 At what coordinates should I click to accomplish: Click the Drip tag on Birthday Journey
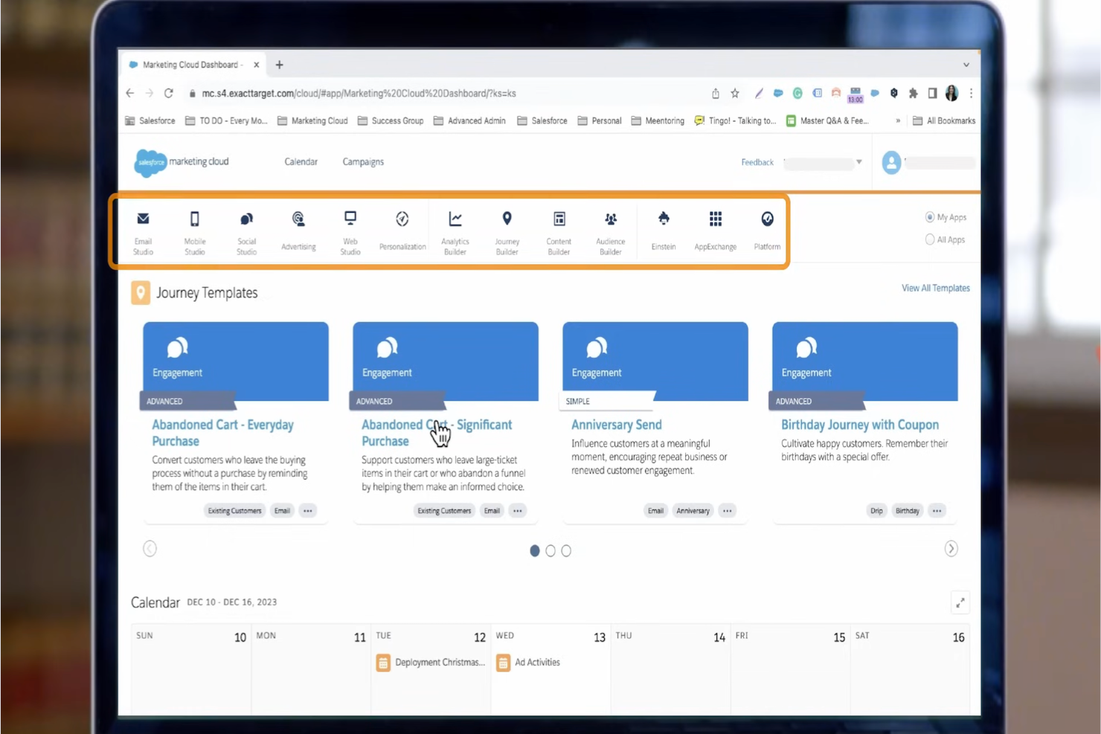tap(876, 511)
